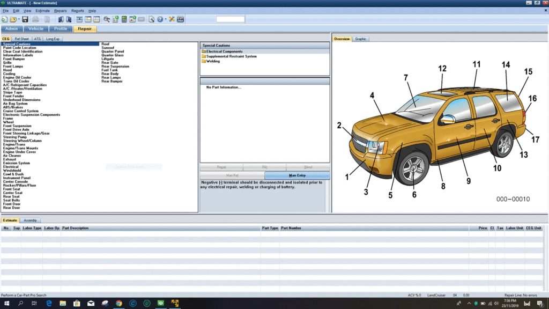Click the new estimate toolbar icon
The width and height of the screenshot is (549, 309).
[4, 19]
